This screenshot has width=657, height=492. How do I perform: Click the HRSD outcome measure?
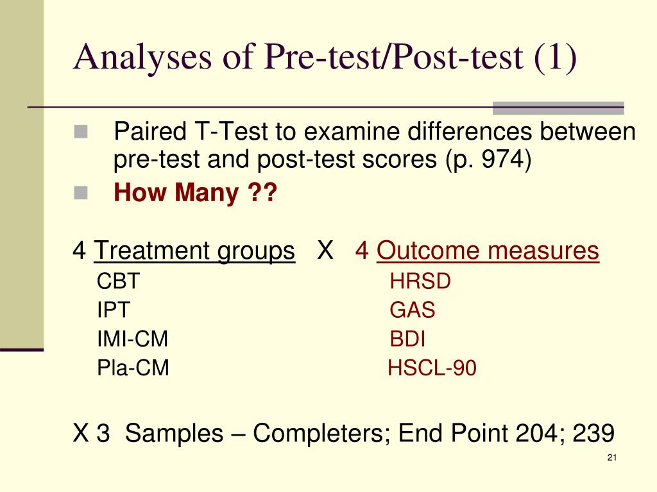tap(420, 281)
